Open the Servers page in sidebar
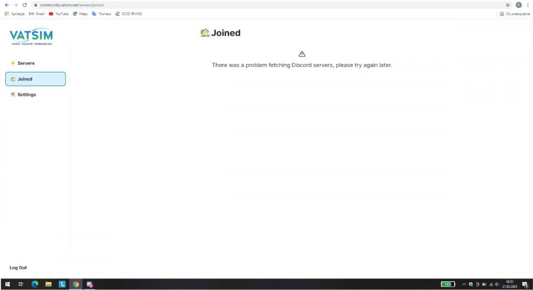Viewport: 533px width, 290px height. pos(26,63)
